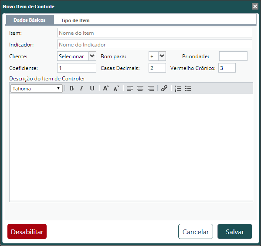
Task: Expand the Bom para dropdown
Action: 157,56
